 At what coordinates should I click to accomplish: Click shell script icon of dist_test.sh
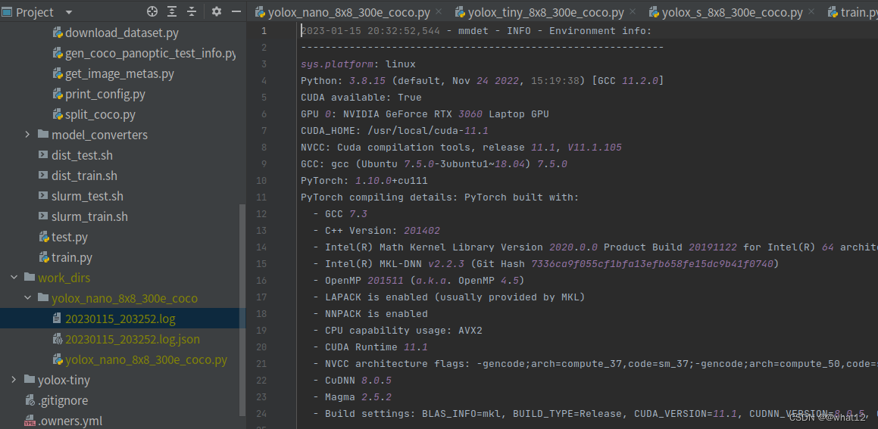(x=43, y=155)
